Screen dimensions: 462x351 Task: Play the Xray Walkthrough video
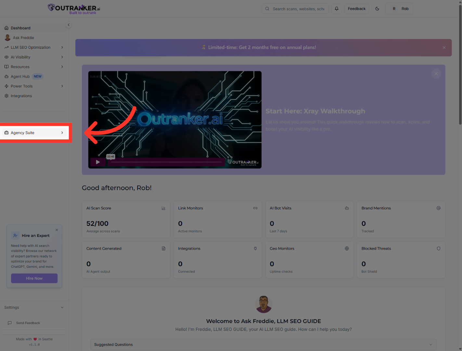coord(98,162)
